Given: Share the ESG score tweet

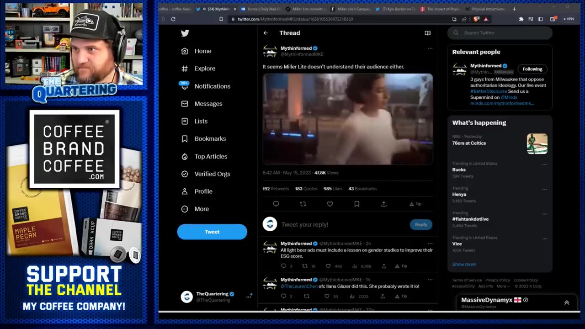Looking at the screenshot, I should click(384, 266).
